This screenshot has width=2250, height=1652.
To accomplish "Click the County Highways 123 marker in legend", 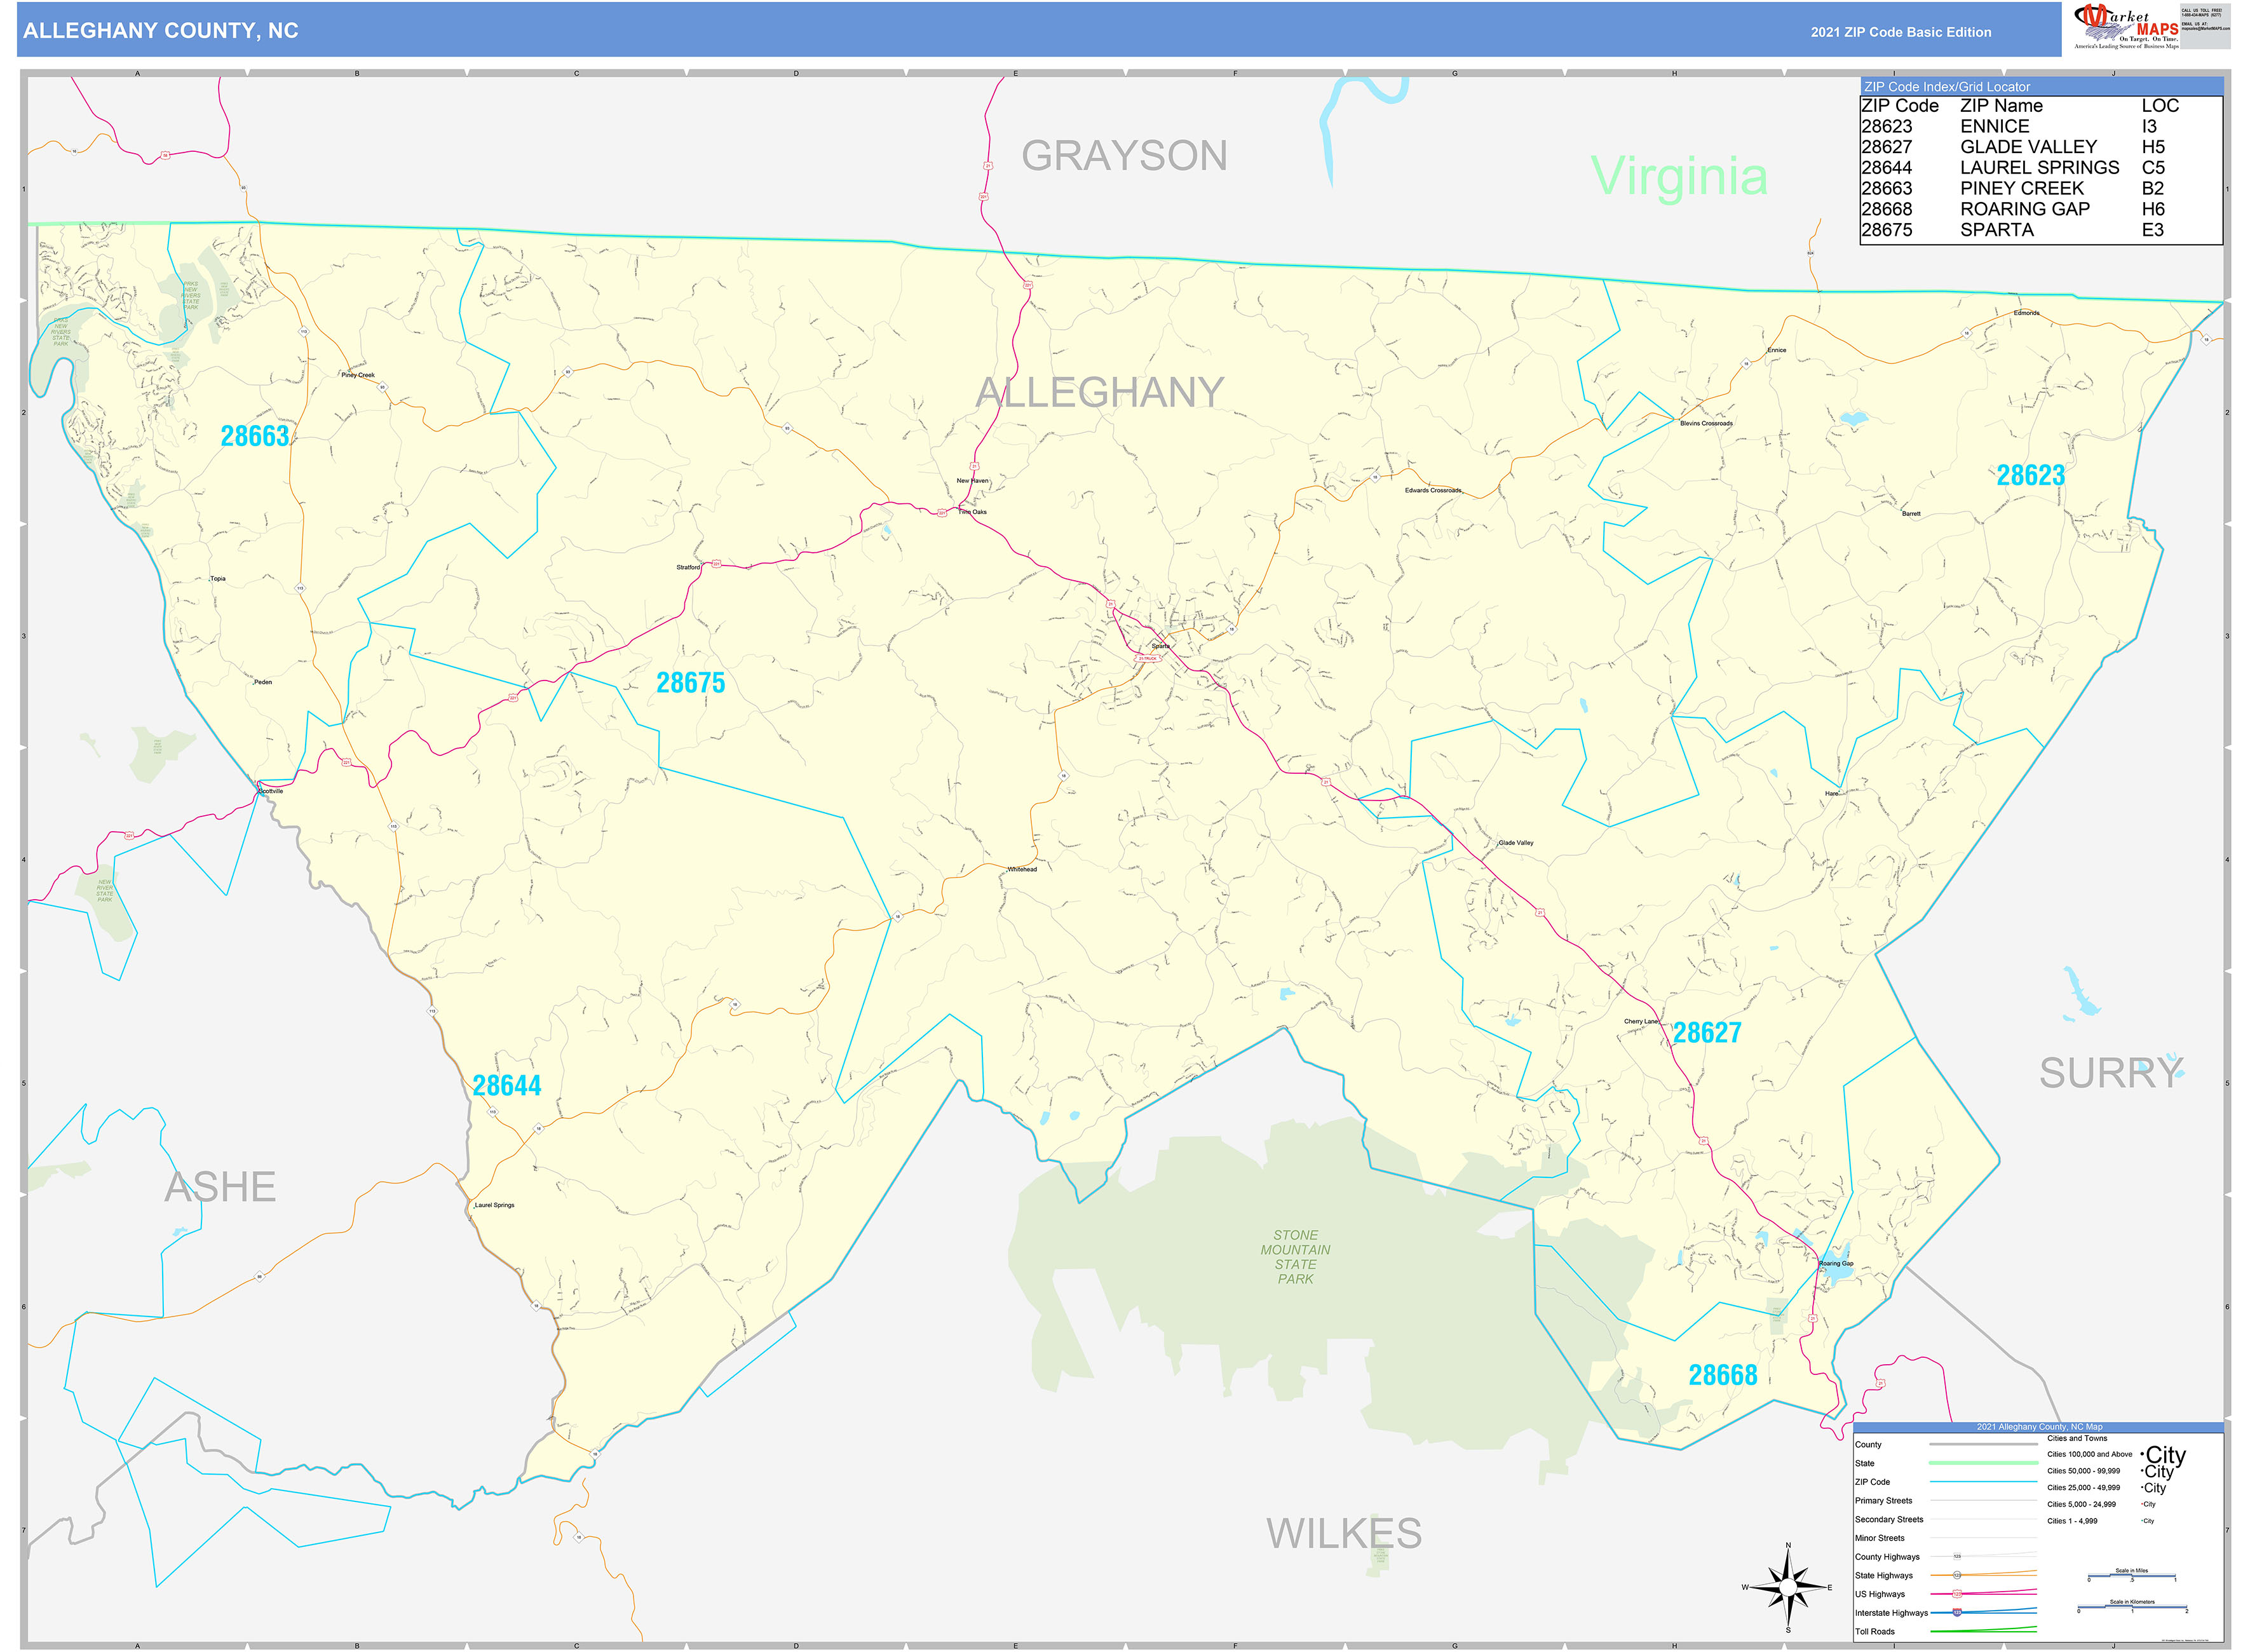I will click(x=1957, y=1557).
